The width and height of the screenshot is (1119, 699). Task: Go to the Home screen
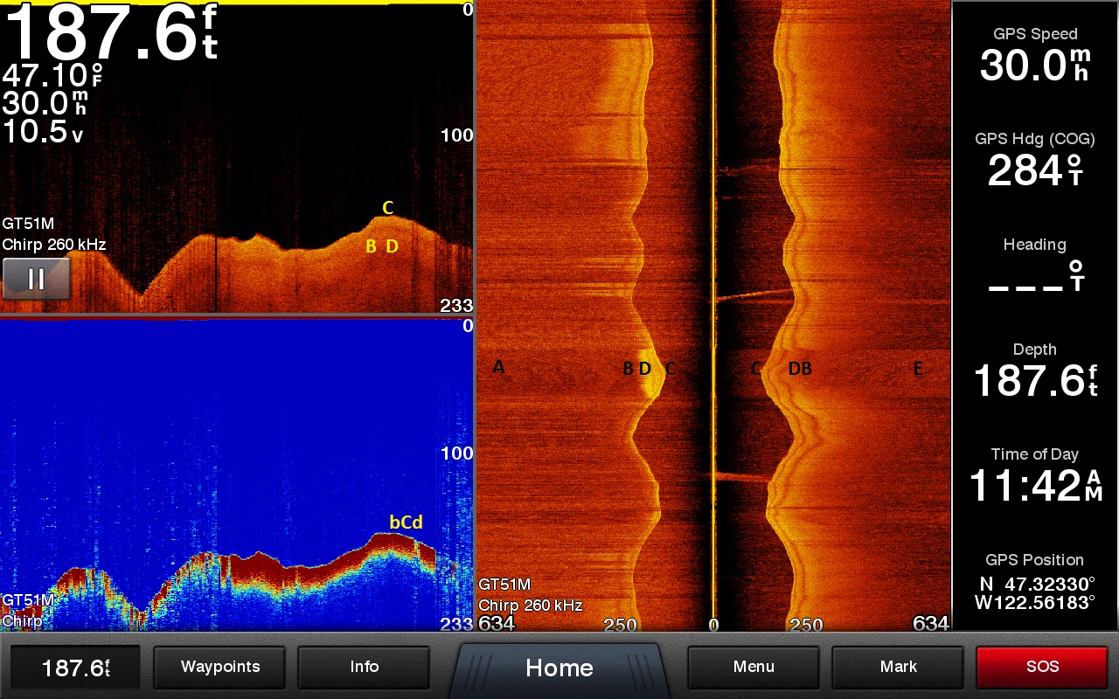click(559, 668)
